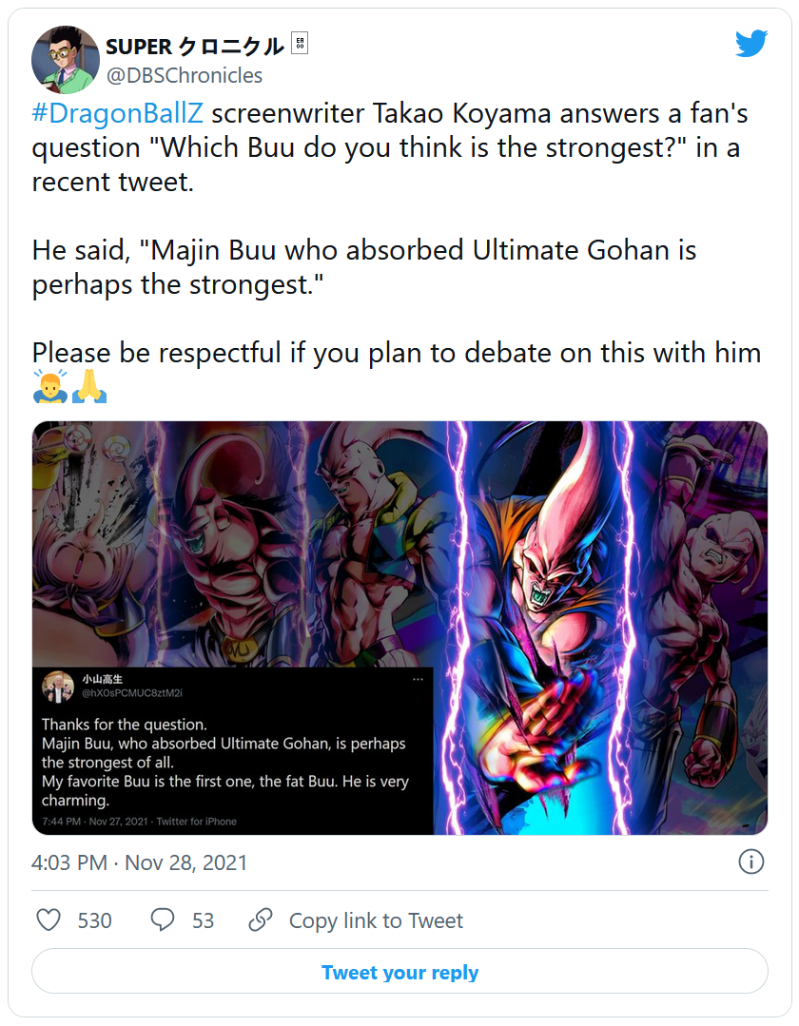Click the 53 replies count
The image size is (799, 1026).
tap(203, 920)
